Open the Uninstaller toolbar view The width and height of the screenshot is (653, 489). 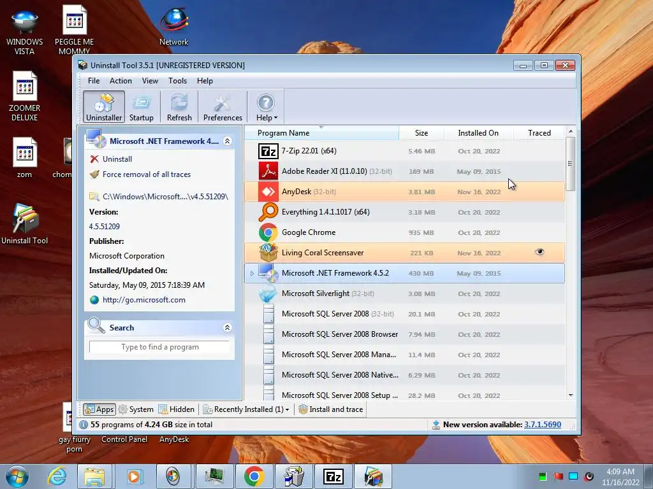click(104, 107)
